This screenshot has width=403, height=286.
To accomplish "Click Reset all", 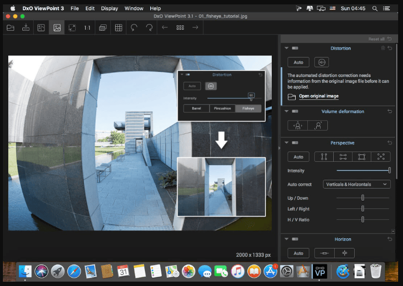I will pos(377,39).
